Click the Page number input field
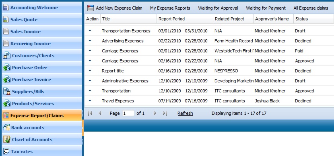Image resolution: width=334 pixels, height=156 pixels. click(x=128, y=113)
